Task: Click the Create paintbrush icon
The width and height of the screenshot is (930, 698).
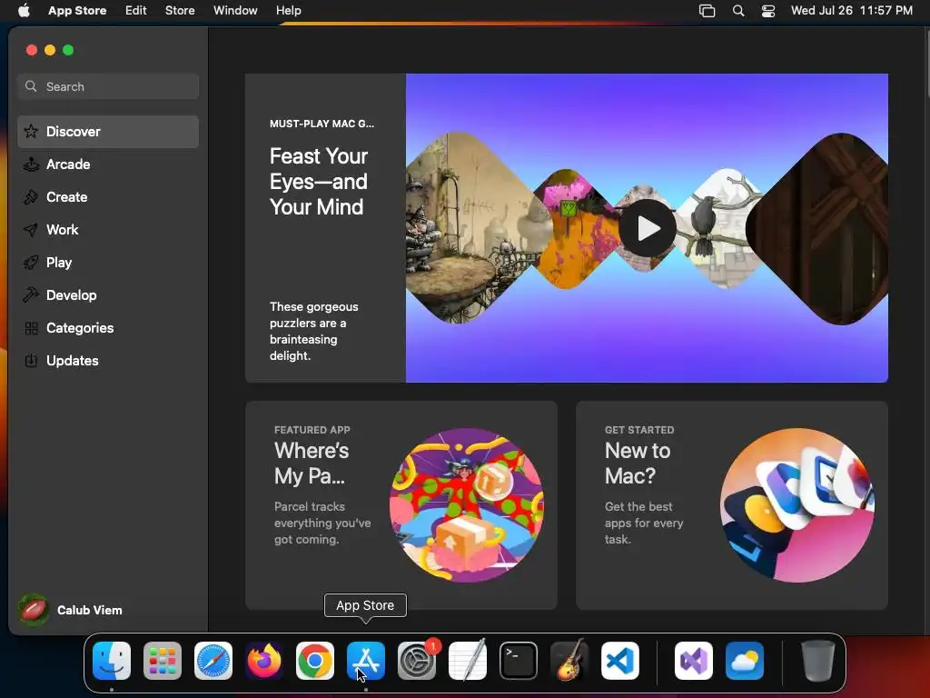Action: (31, 197)
